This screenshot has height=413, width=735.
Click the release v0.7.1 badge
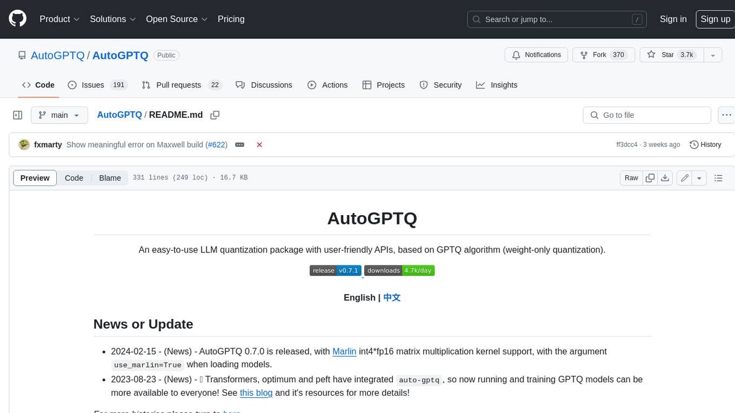tap(335, 270)
